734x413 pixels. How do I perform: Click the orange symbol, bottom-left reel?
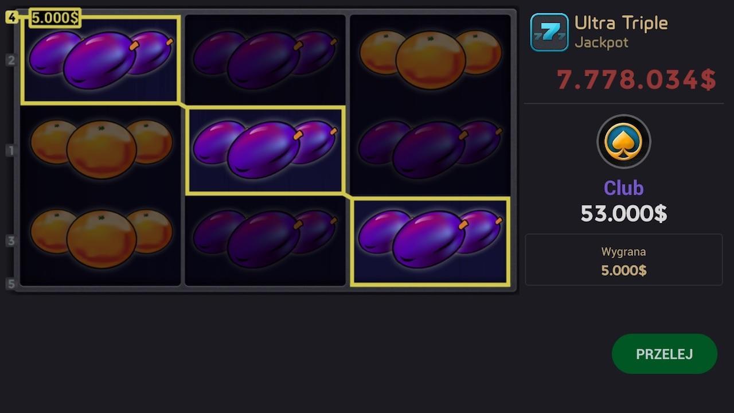[100, 239]
